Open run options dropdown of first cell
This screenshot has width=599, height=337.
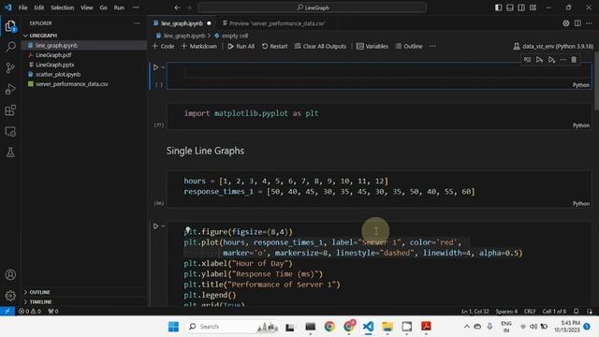tap(163, 67)
